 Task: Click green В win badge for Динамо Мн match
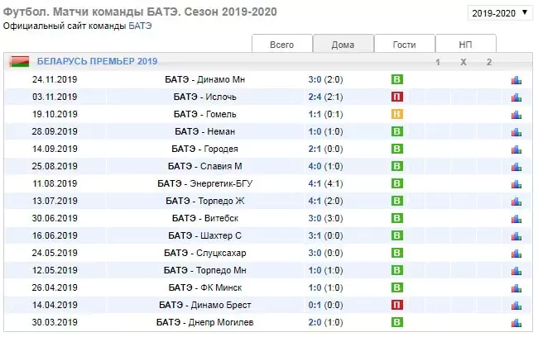coord(397,79)
